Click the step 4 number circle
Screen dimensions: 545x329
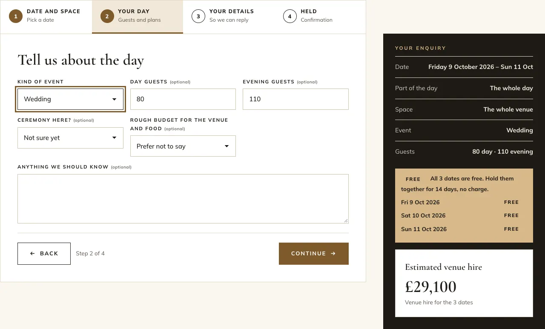[290, 17]
